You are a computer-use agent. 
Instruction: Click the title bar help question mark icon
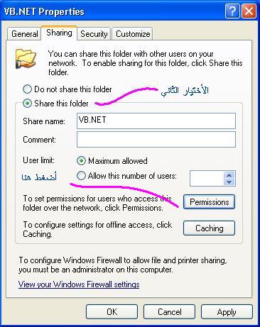[x=232, y=11]
